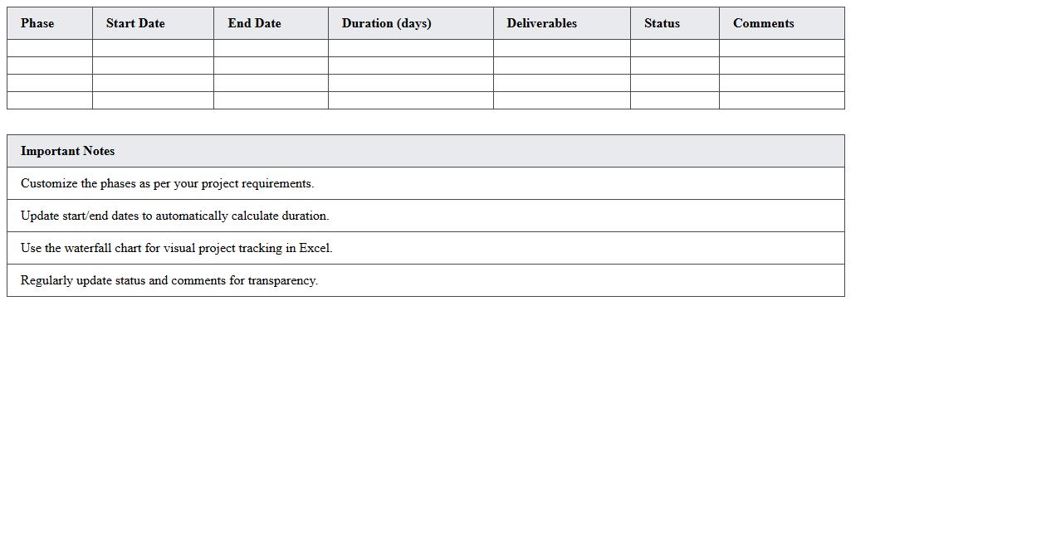Click the Comments column header
Screen dimensions: 1061x539
763,23
